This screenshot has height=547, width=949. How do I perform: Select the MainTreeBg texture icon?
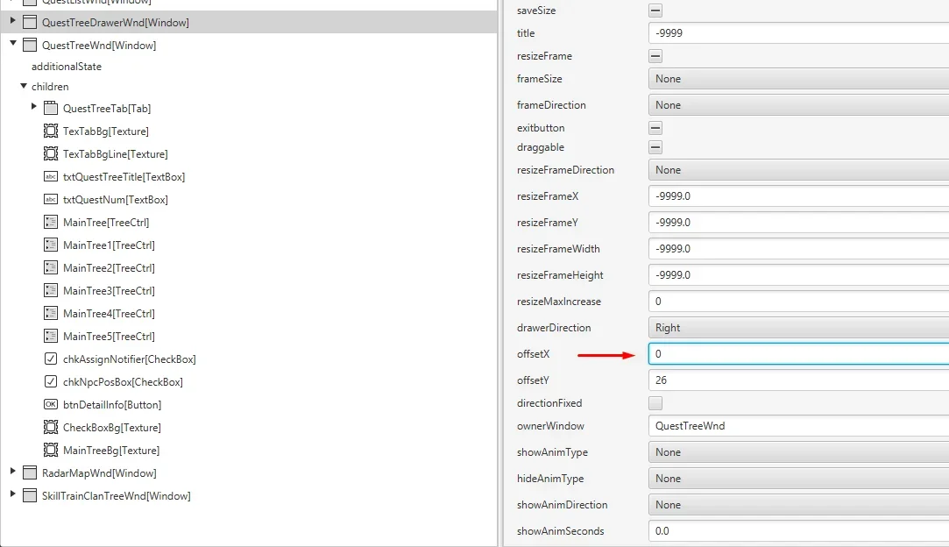click(x=51, y=451)
